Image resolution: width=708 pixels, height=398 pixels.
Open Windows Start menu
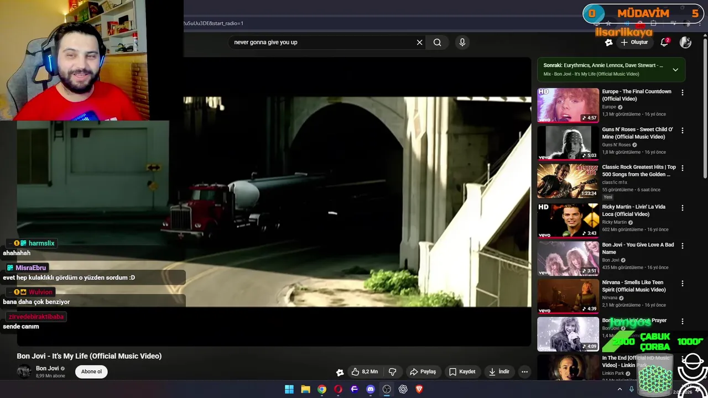pos(289,389)
